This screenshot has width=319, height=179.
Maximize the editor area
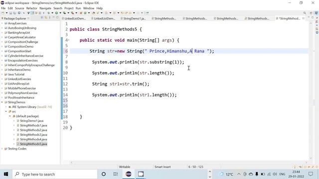(313, 18)
